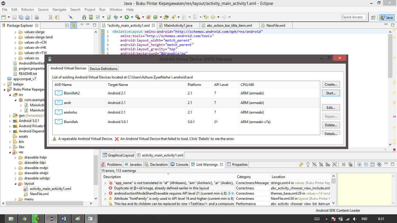Click the Delete... button in AVD Manager
The width and height of the screenshot is (397, 223).
(x=331, y=125)
